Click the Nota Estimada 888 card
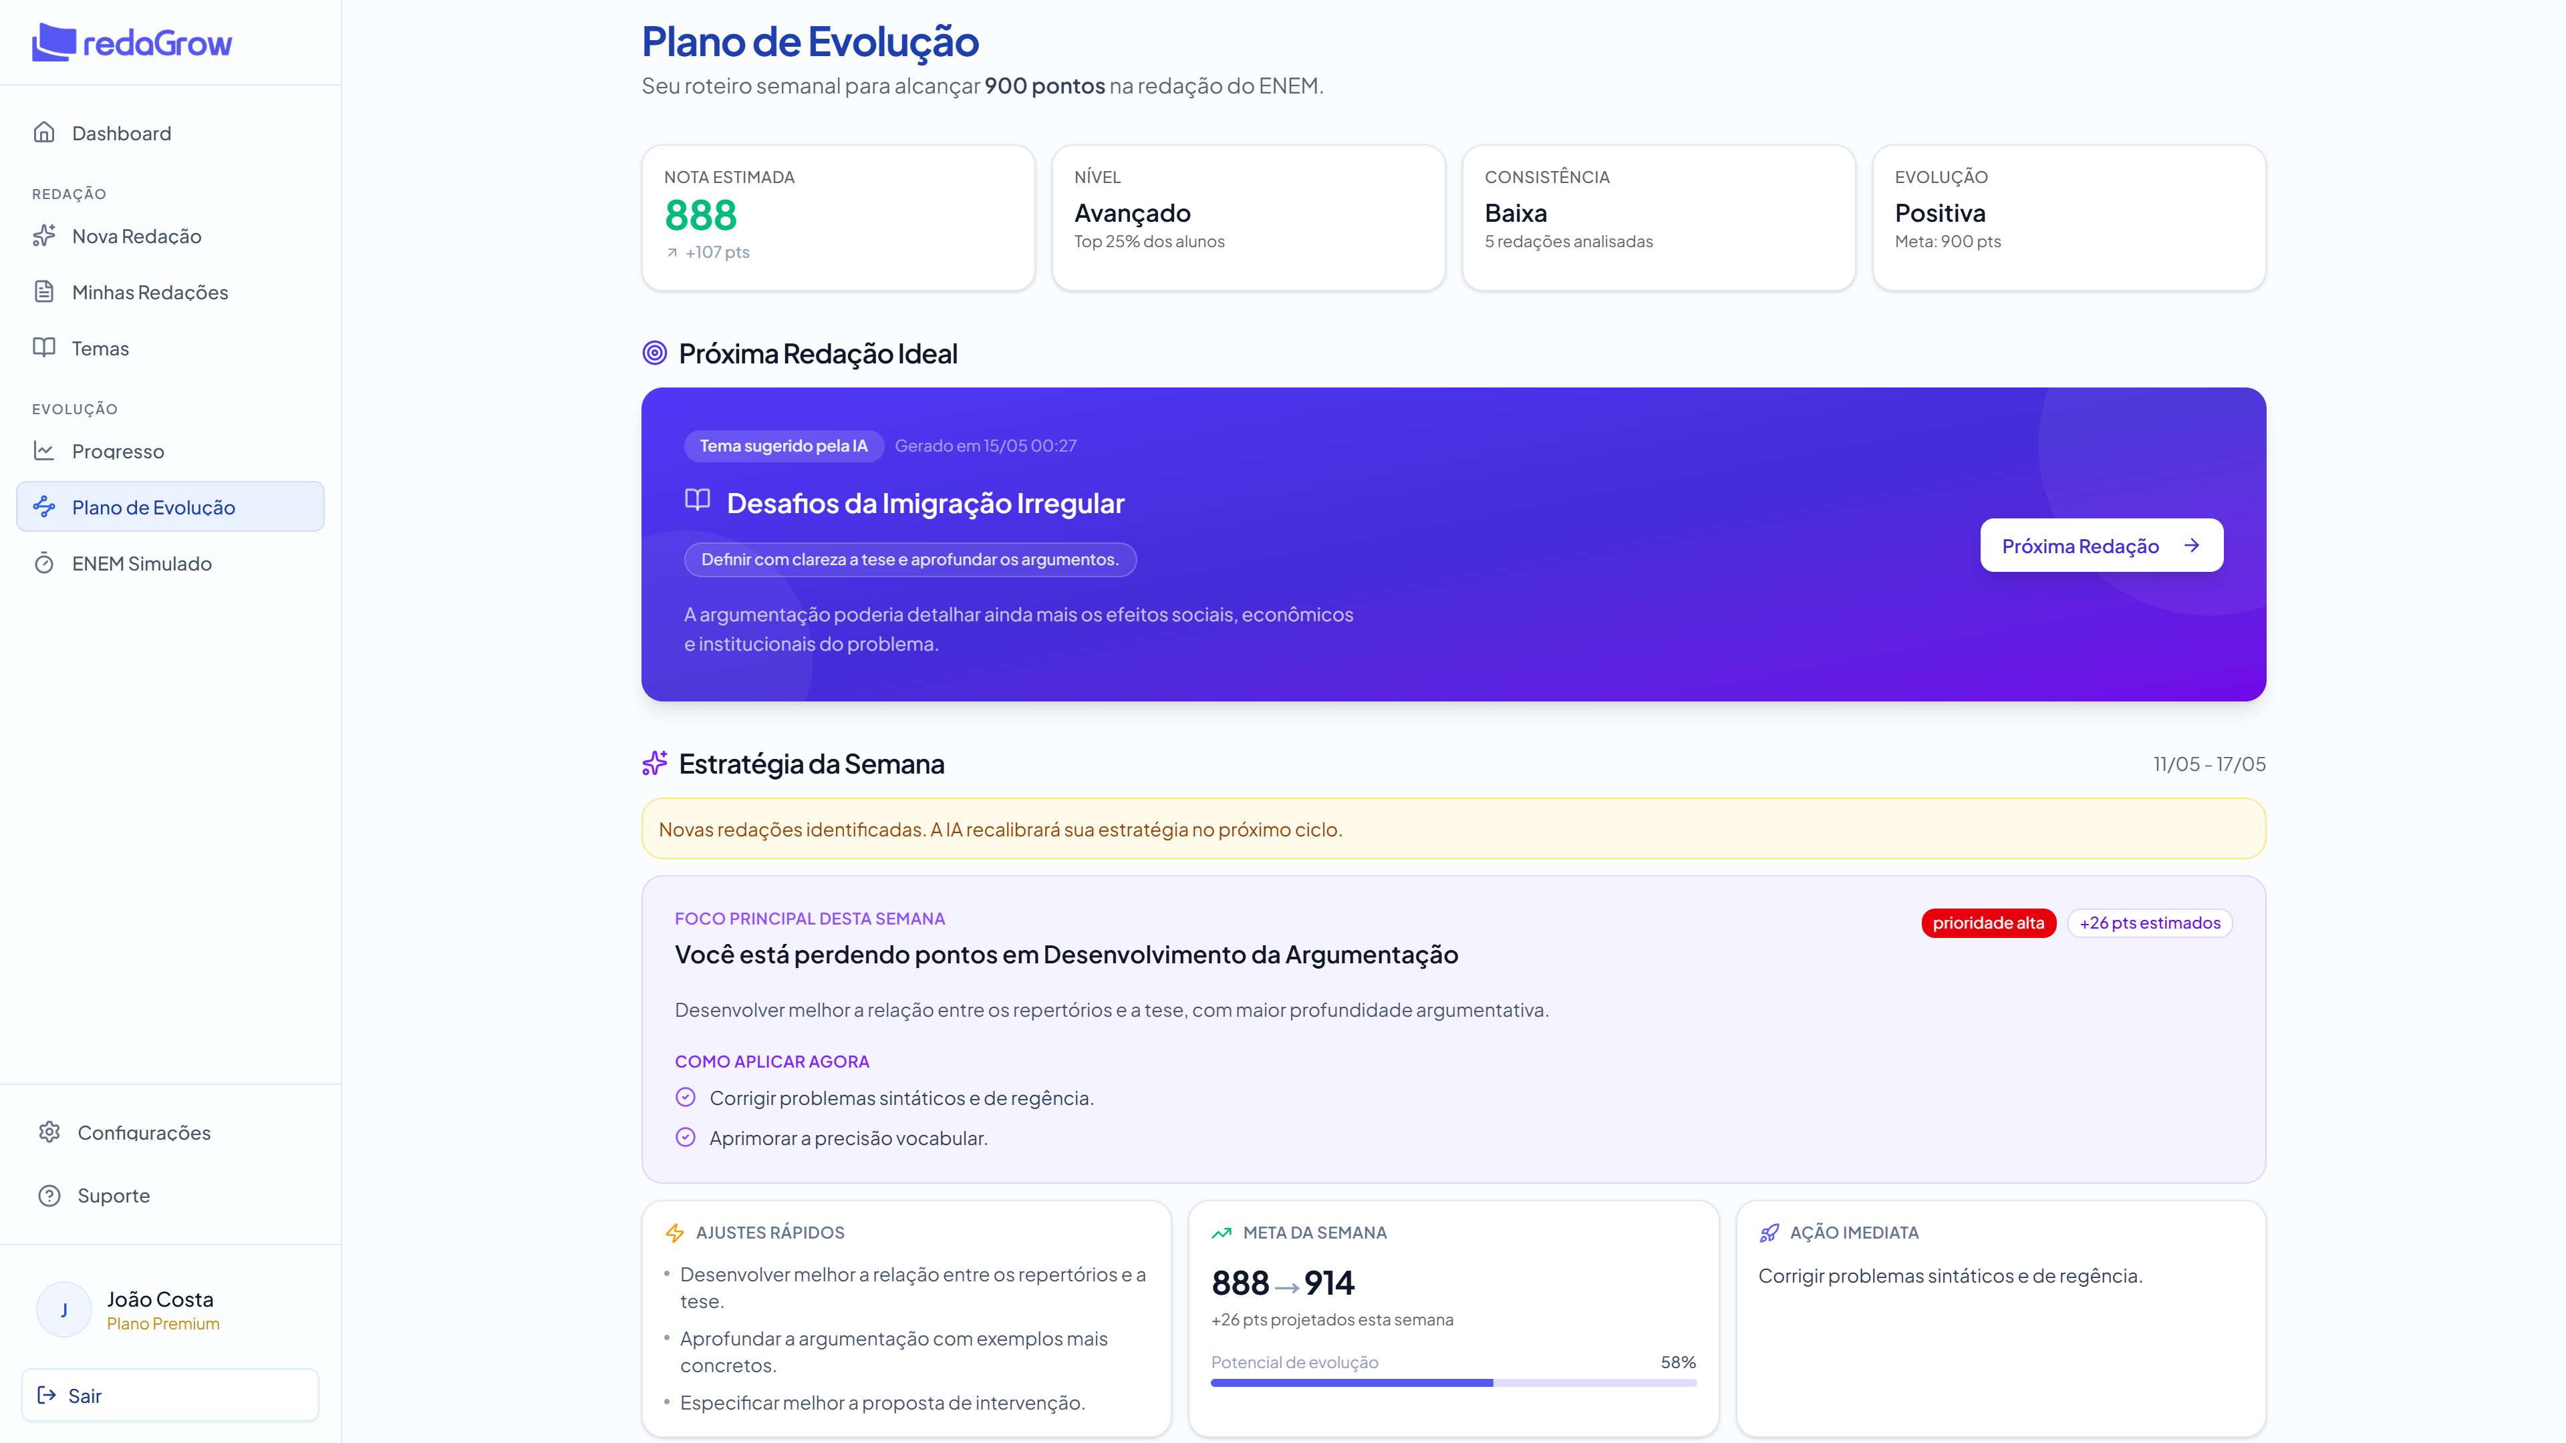This screenshot has width=2566, height=1443. [x=838, y=218]
